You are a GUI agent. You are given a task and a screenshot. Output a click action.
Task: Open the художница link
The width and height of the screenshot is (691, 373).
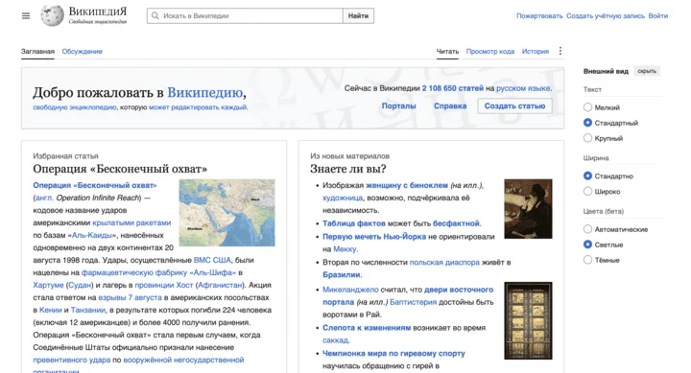coord(343,198)
